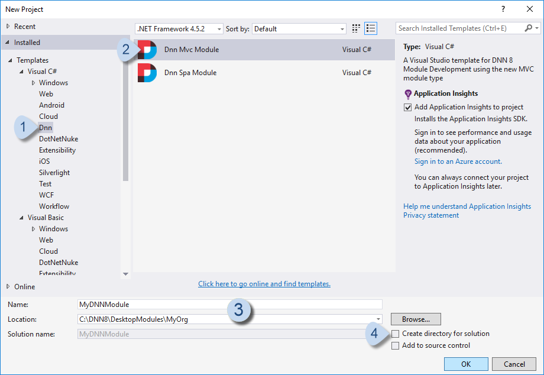The image size is (544, 375).
Task: Expand the Online section
Action: [x=8, y=286]
